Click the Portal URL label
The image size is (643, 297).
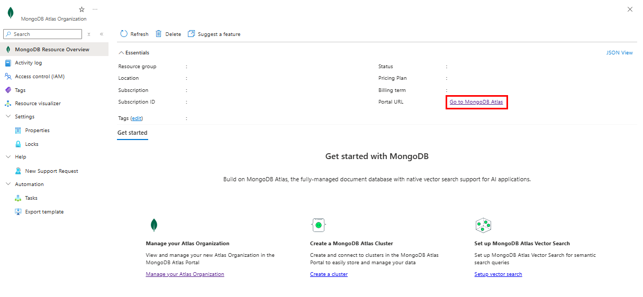click(391, 101)
